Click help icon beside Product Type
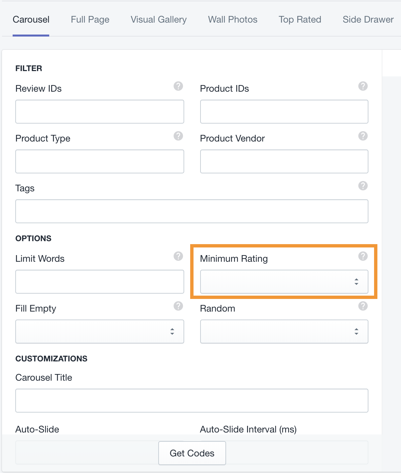This screenshot has width=401, height=473. pos(178,136)
